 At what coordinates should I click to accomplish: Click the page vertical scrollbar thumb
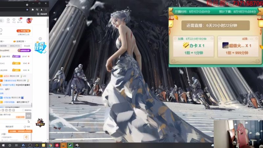(48, 23)
